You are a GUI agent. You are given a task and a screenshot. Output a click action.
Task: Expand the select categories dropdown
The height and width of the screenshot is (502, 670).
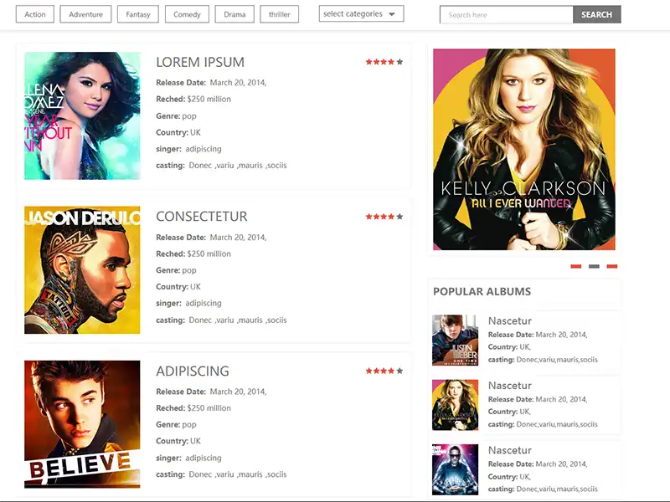pos(361,14)
